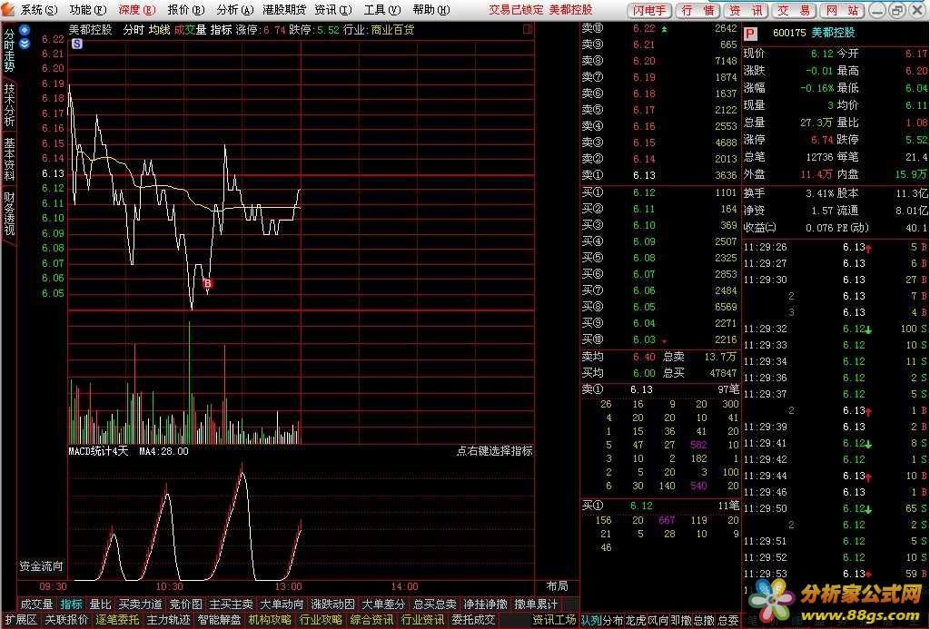Select the 大单差分 tab

coord(383,604)
